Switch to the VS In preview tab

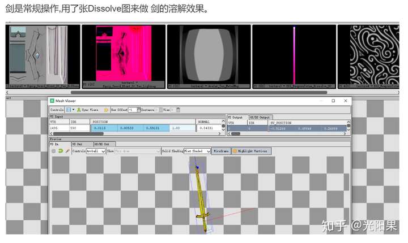point(60,144)
